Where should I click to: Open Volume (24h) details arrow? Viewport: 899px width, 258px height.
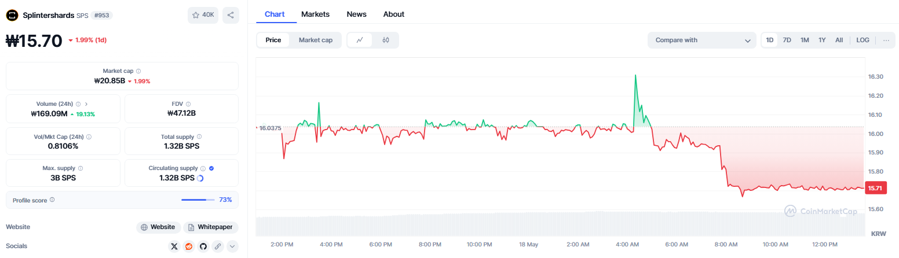(87, 104)
